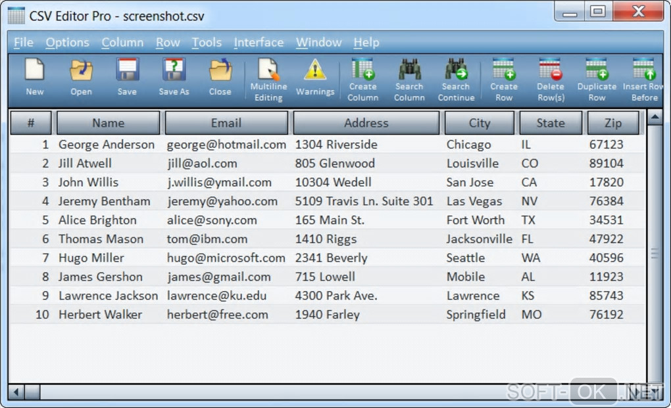Click the Email column header
The width and height of the screenshot is (671, 408).
pos(226,123)
